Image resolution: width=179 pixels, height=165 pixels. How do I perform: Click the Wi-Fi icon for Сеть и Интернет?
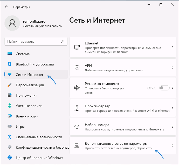click(10, 75)
